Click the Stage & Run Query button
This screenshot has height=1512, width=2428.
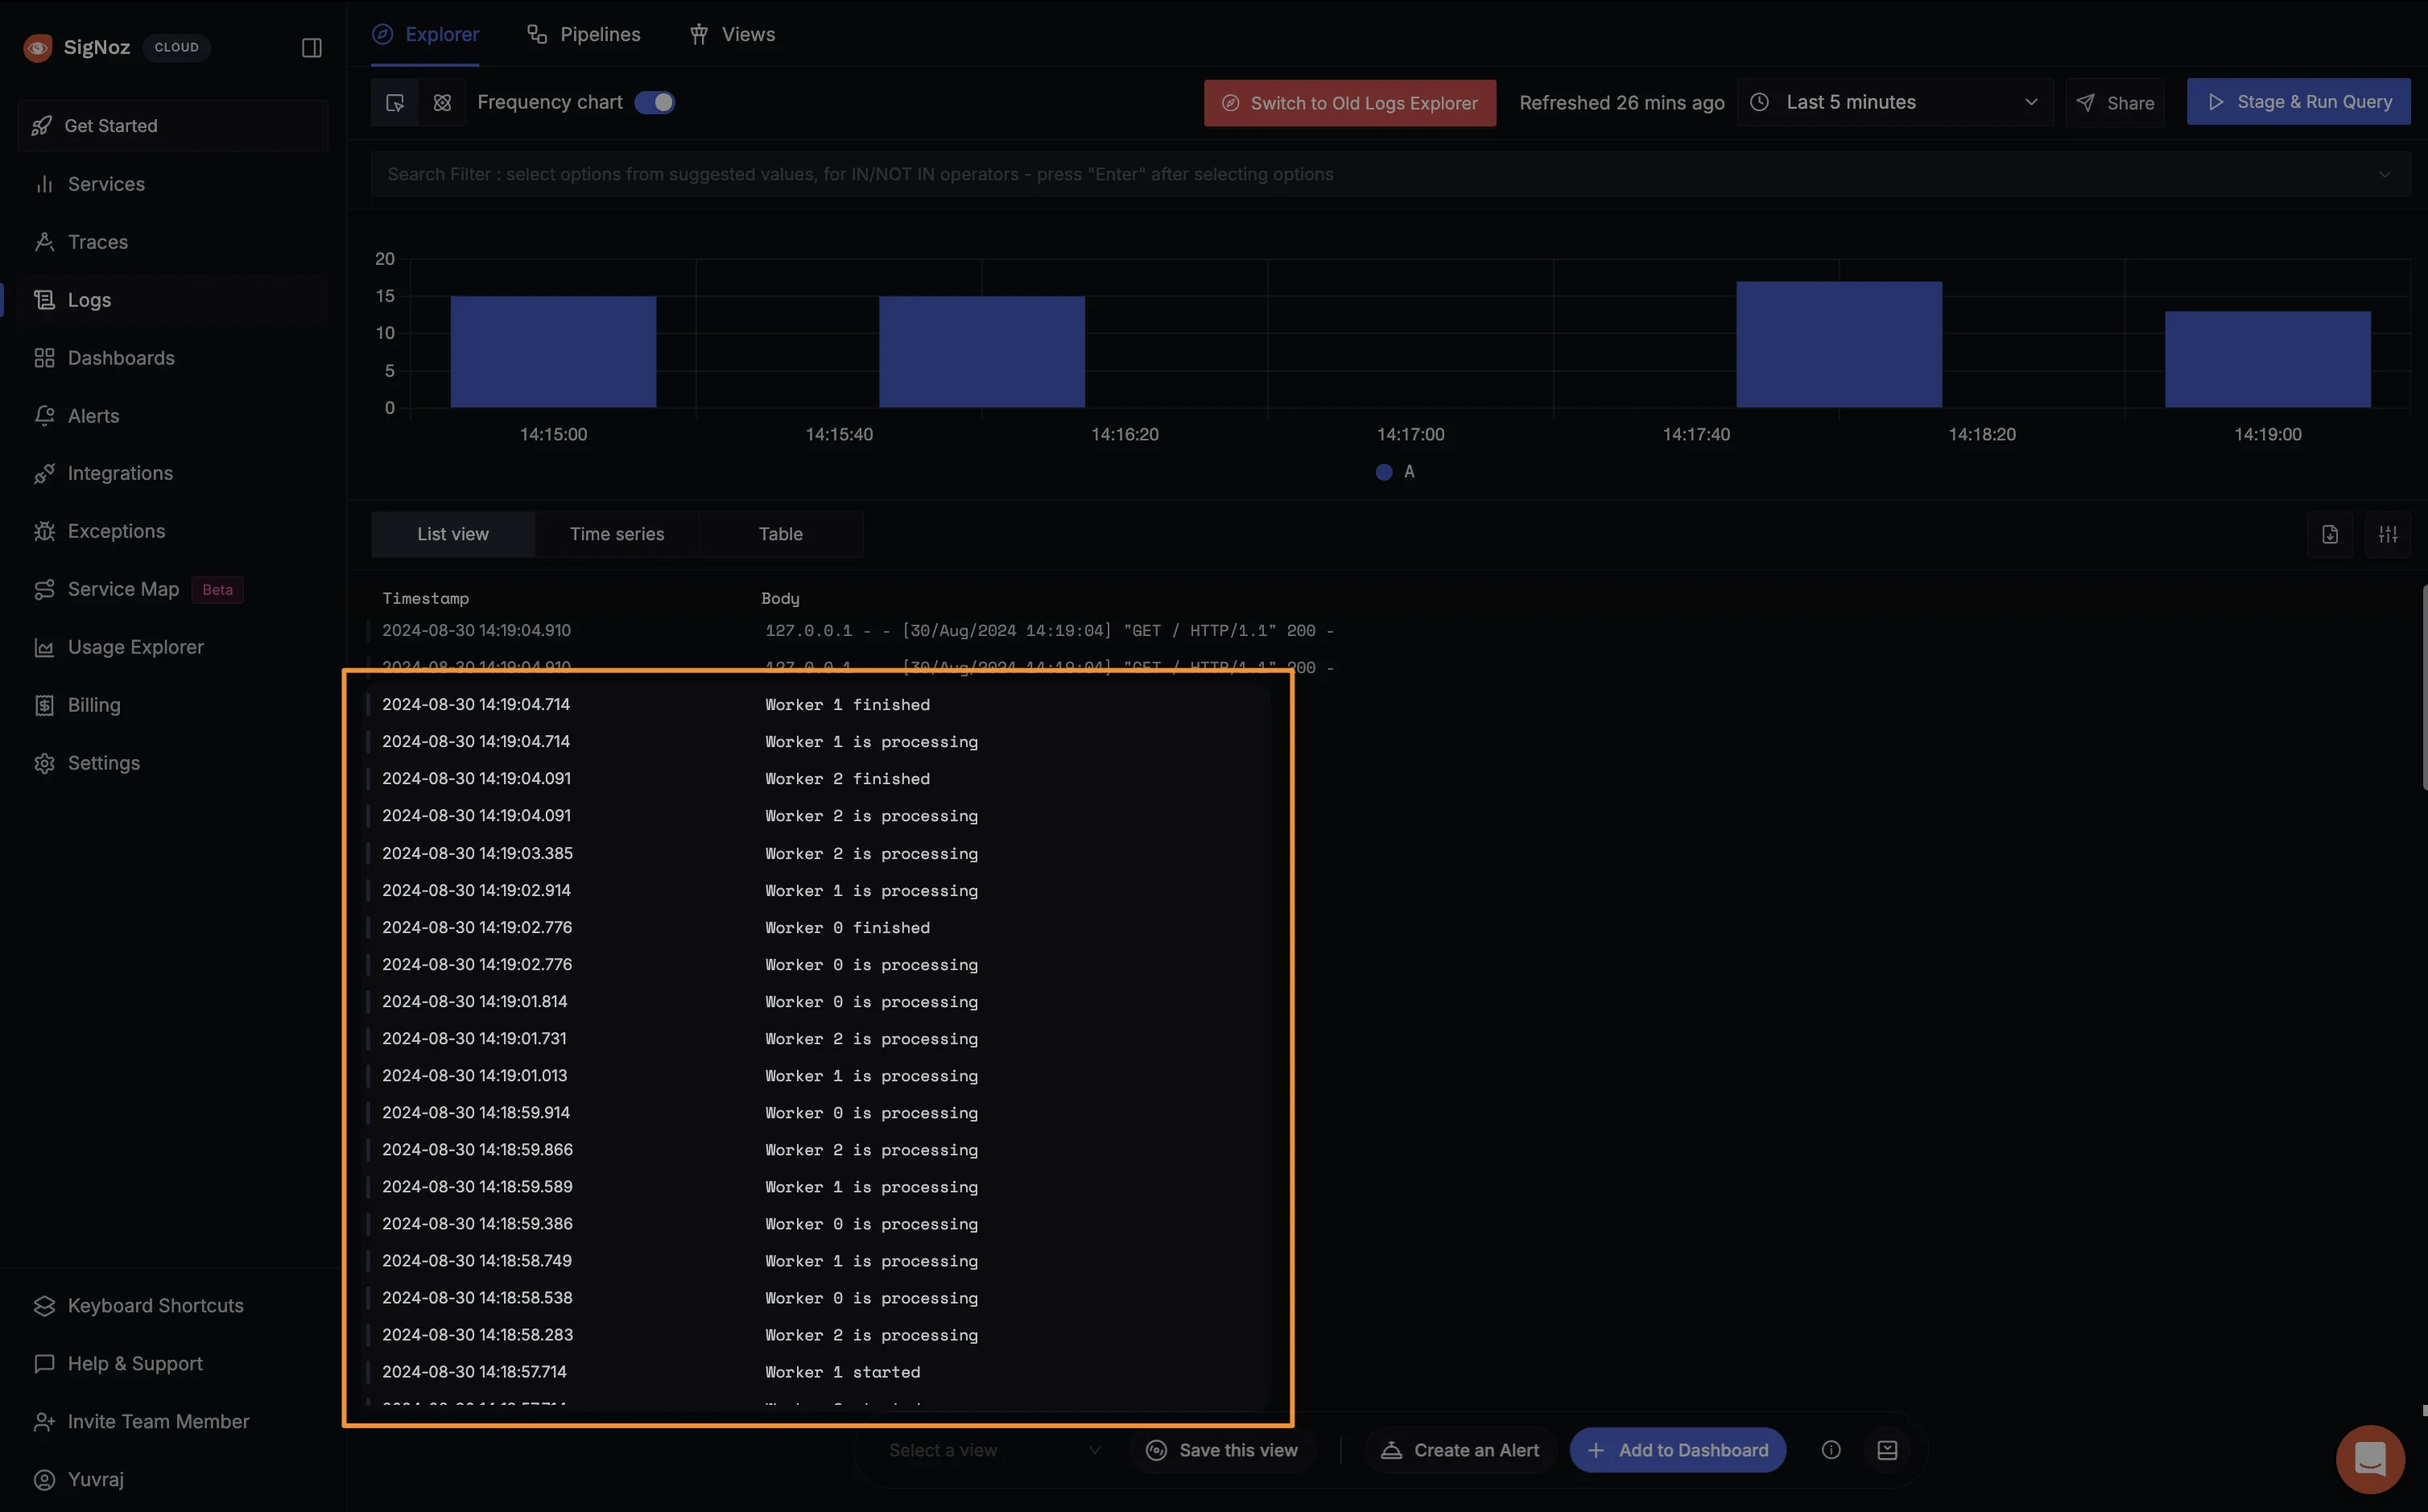pos(2298,102)
